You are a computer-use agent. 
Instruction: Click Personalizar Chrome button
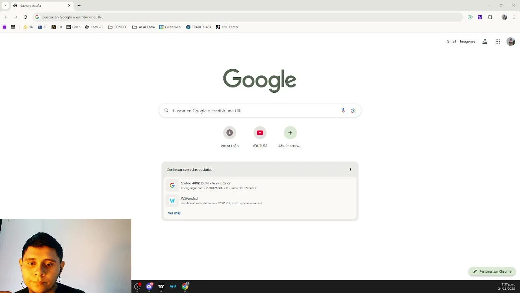492,271
